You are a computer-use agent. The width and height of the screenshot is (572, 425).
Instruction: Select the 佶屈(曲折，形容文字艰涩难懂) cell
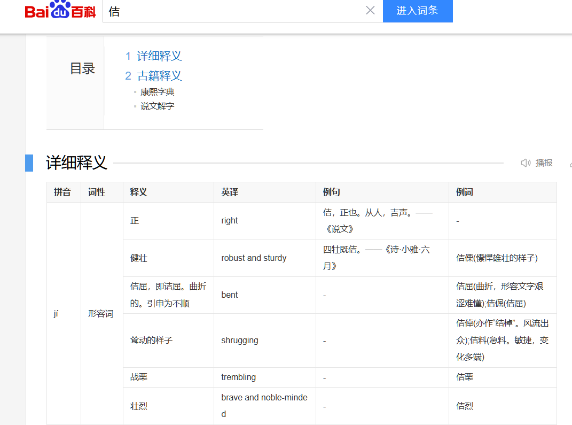coord(503,295)
